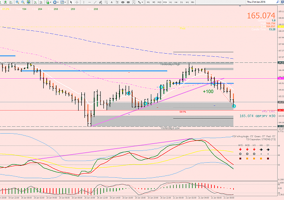Select the trendline drawing tool

(x=95, y=2)
